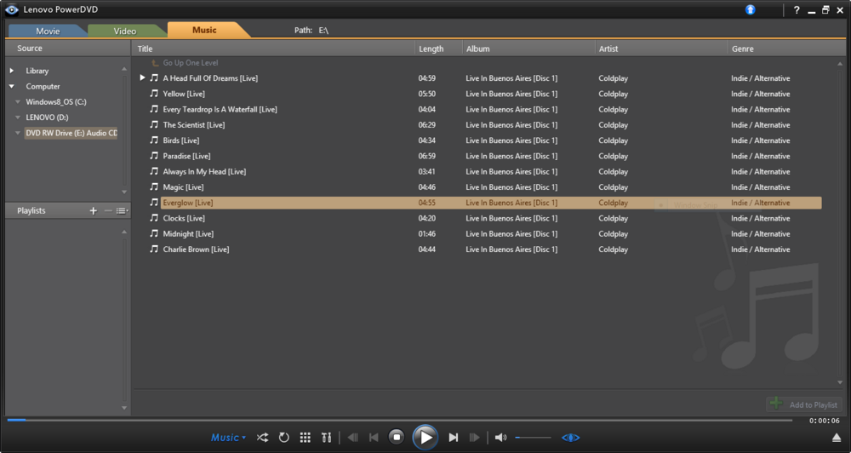Expand the DVD RW Drive (E:) arrow
The image size is (851, 453).
point(18,133)
